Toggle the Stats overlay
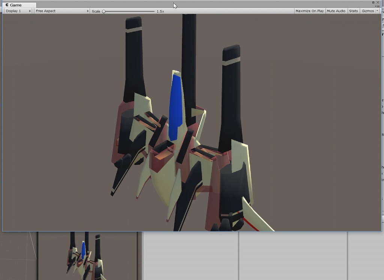384x280 pixels. (353, 11)
